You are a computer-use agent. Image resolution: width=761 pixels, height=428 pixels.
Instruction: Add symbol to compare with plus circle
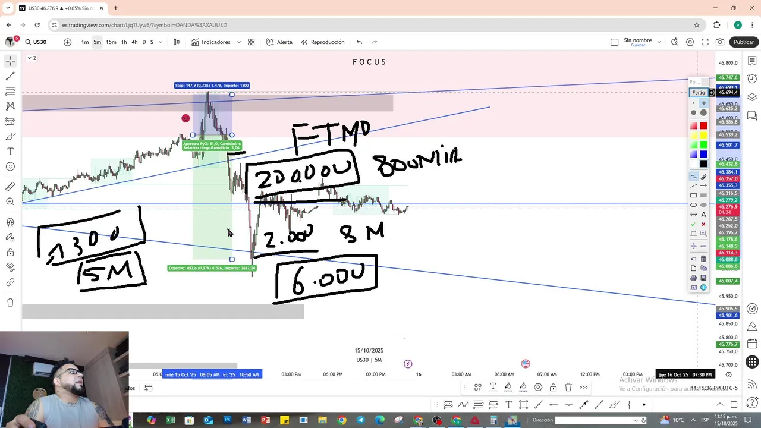pos(67,42)
